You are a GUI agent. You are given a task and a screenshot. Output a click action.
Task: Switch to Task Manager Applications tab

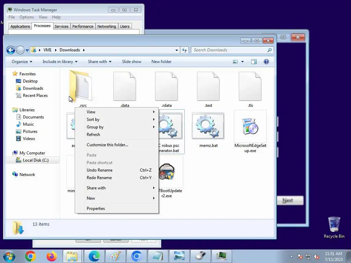pyautogui.click(x=20, y=26)
